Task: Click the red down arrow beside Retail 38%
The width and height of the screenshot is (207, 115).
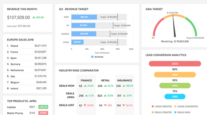Action: [x=105, y=105]
